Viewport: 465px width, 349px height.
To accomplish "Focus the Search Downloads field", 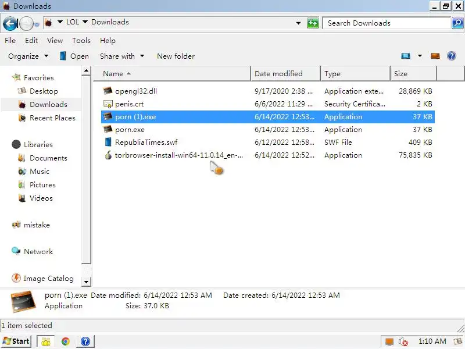I will click(387, 23).
